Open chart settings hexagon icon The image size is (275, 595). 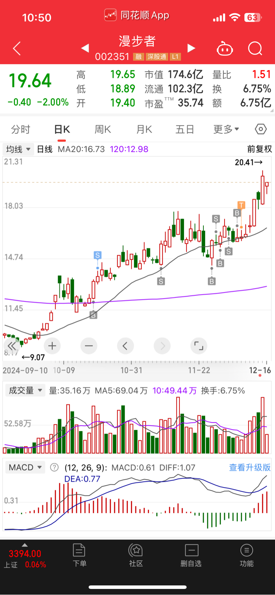pyautogui.click(x=261, y=129)
